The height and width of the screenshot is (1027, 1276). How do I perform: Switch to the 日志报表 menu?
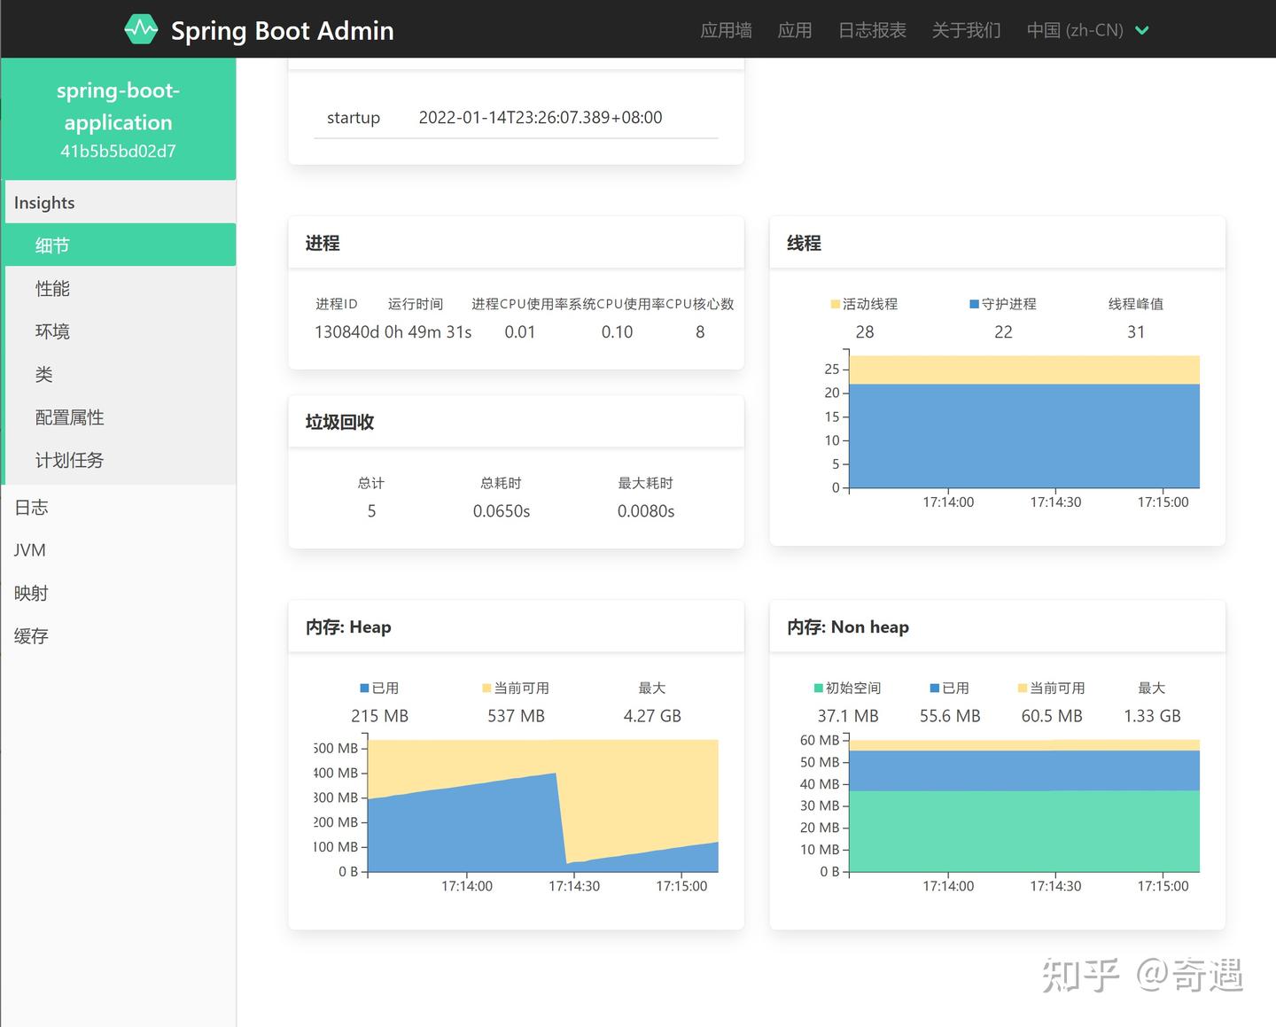(x=872, y=29)
